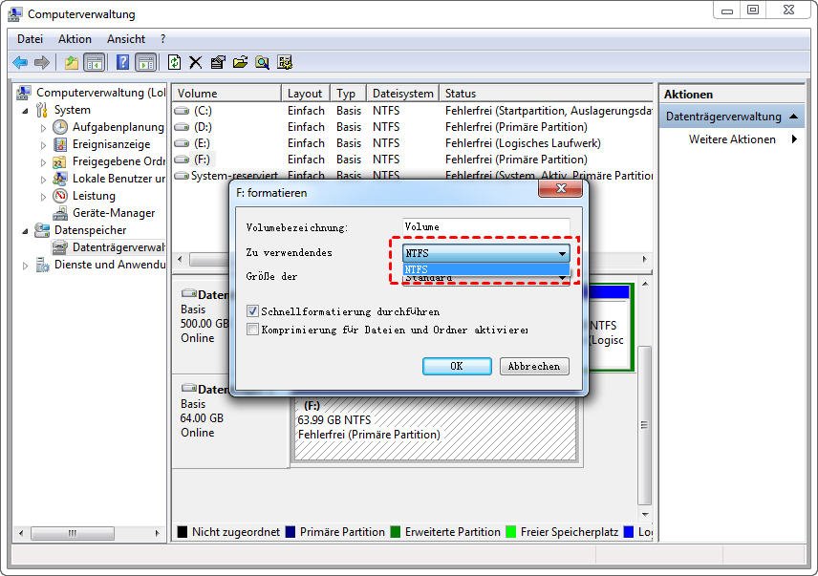Click the gray Forward arrow in toolbar

point(42,63)
